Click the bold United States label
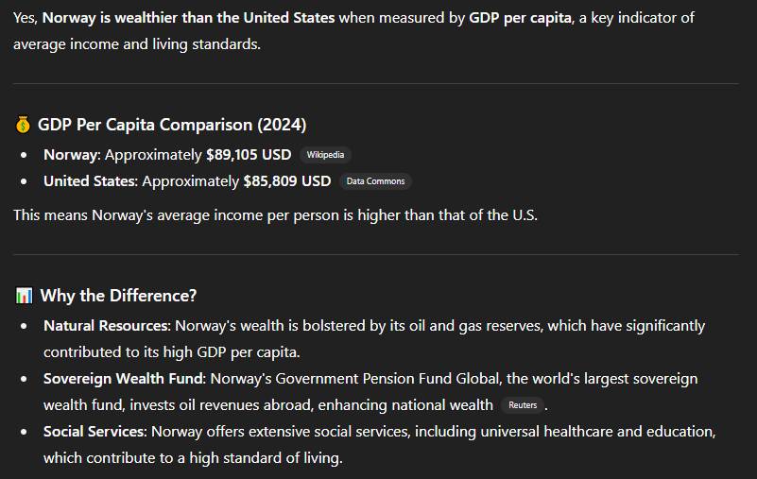Image resolution: width=757 pixels, height=479 pixels. (x=91, y=181)
